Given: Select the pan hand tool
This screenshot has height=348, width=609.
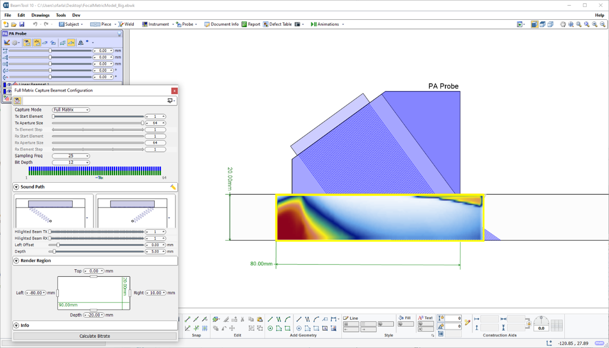Looking at the screenshot, I should point(563,25).
